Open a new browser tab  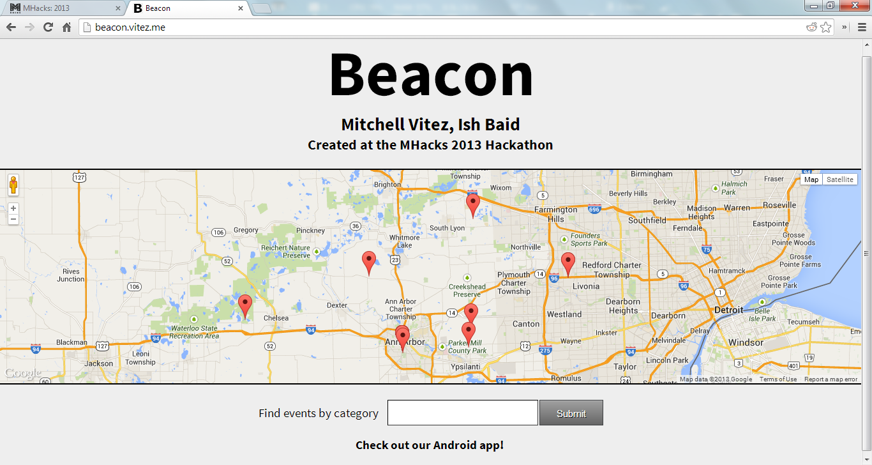point(262,8)
